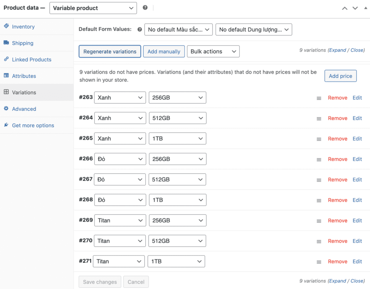Image resolution: width=370 pixels, height=289 pixels.
Task: Collapse the Product data panel triangle
Action: [365, 8]
